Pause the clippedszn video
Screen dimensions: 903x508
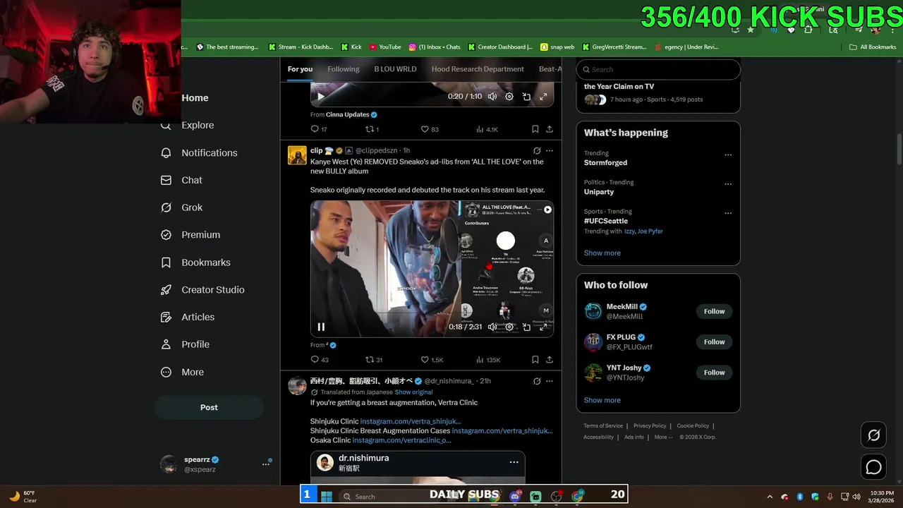[321, 327]
